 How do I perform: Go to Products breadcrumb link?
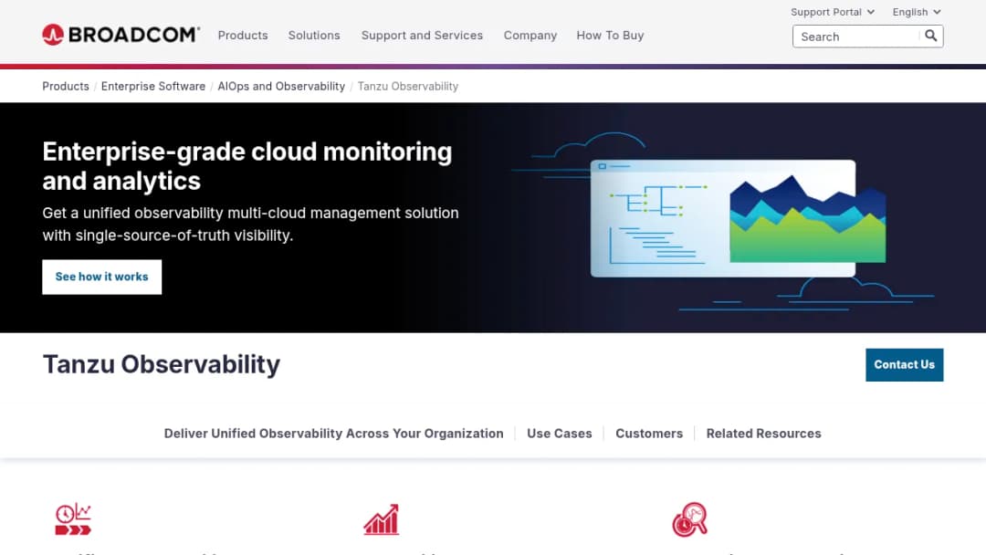[x=66, y=86]
